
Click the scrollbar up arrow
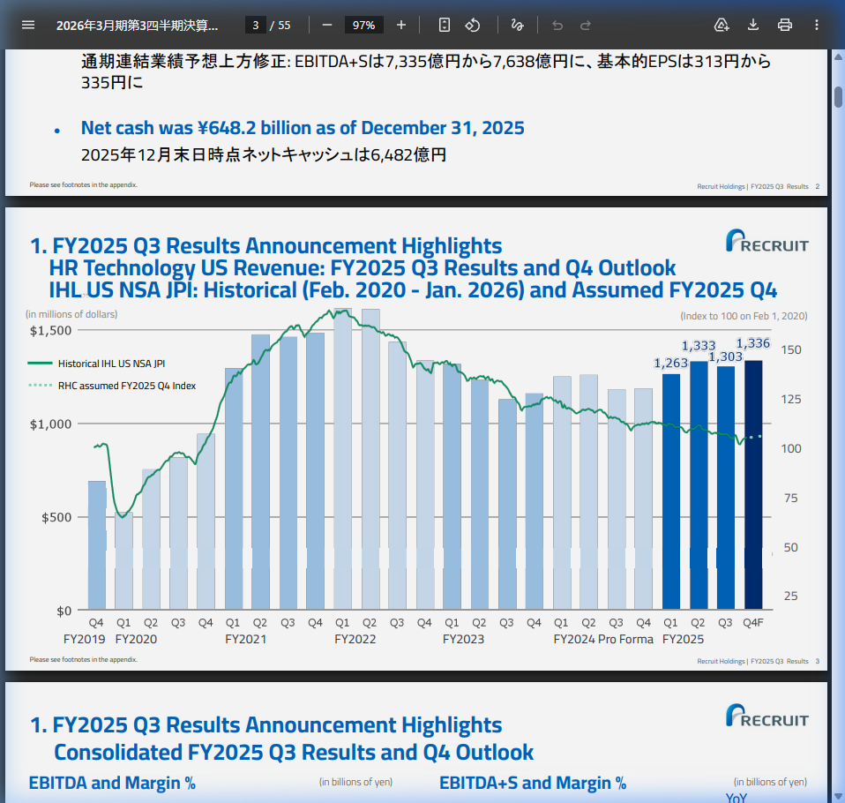click(839, 56)
